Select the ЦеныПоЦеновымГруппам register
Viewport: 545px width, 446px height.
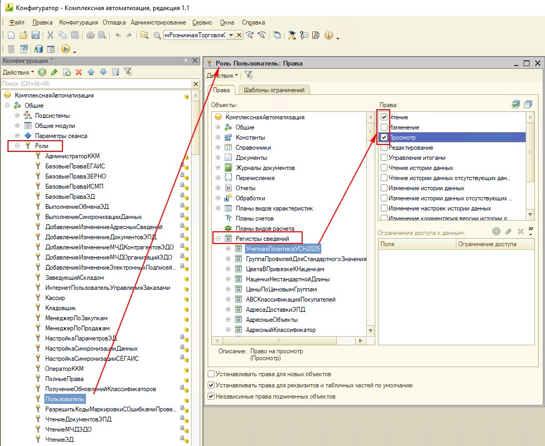tap(281, 289)
